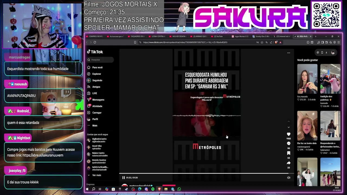Switch to Scooby-Doo 2 tab
Screen dimensions: 347x195
coord(261,36)
